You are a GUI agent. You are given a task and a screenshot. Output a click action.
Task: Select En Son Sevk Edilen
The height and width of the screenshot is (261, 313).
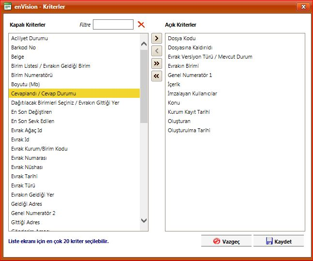pos(74,121)
